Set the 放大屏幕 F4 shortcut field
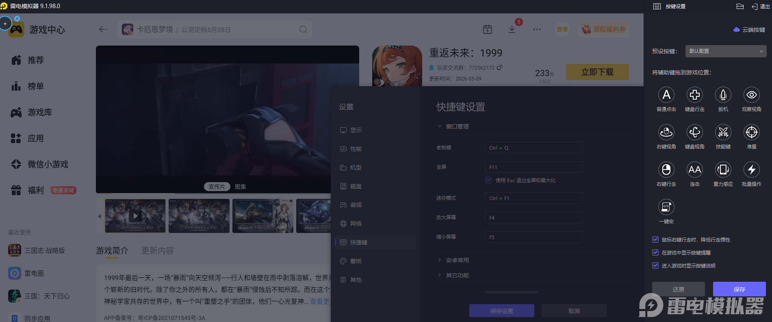Screen dimensions: 772x322 point(533,218)
